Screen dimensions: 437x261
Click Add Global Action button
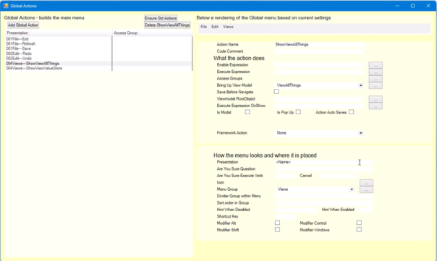pos(23,25)
